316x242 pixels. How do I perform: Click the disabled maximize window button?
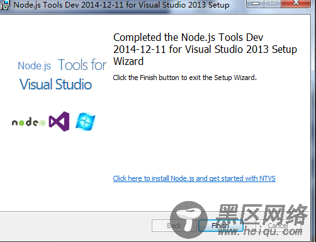273,3
